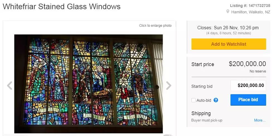This screenshot has height=136, width=272.
Task: Click the Hamilton, Waikato, NZ location text
Action: coord(251,12)
